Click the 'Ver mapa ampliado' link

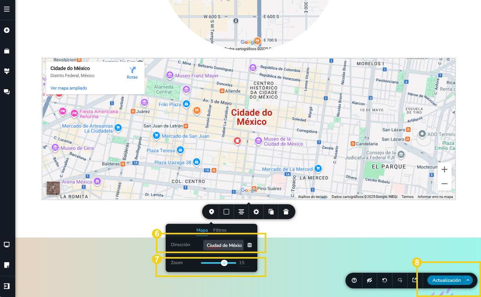69,88
